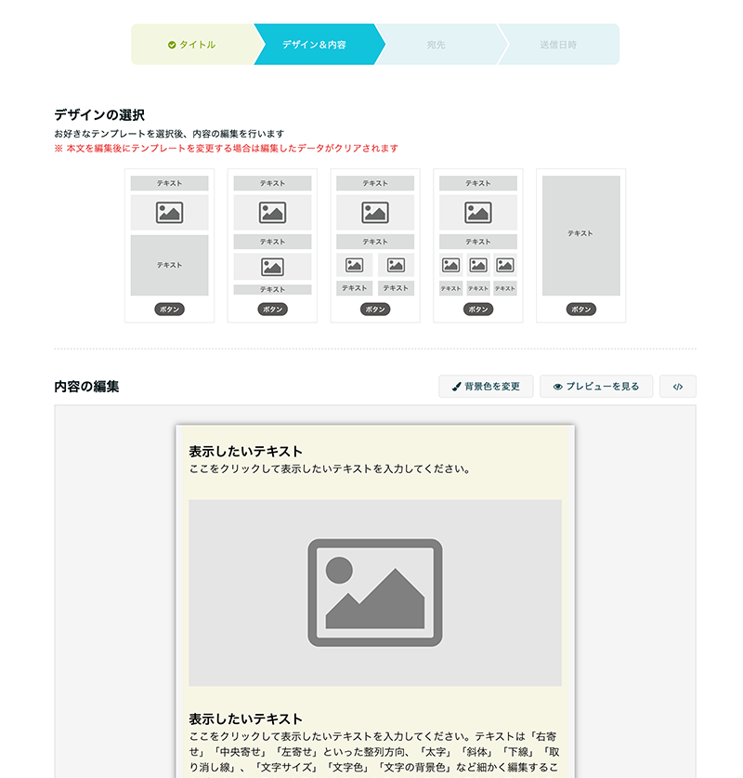
Task: Choose the second template with two images
Action: point(272,244)
